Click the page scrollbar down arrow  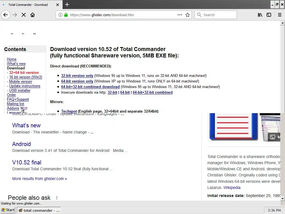pyautogui.click(x=282, y=198)
